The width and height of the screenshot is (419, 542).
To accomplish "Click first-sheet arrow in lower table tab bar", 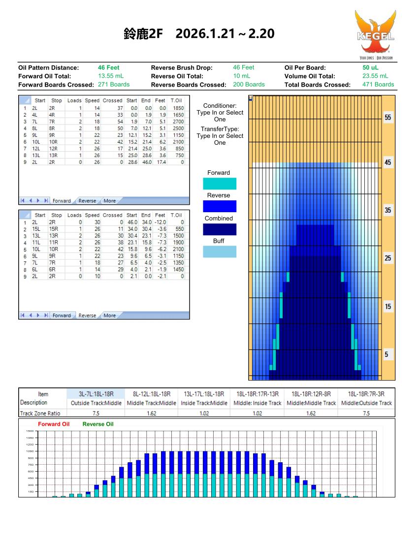I will click(x=23, y=316).
